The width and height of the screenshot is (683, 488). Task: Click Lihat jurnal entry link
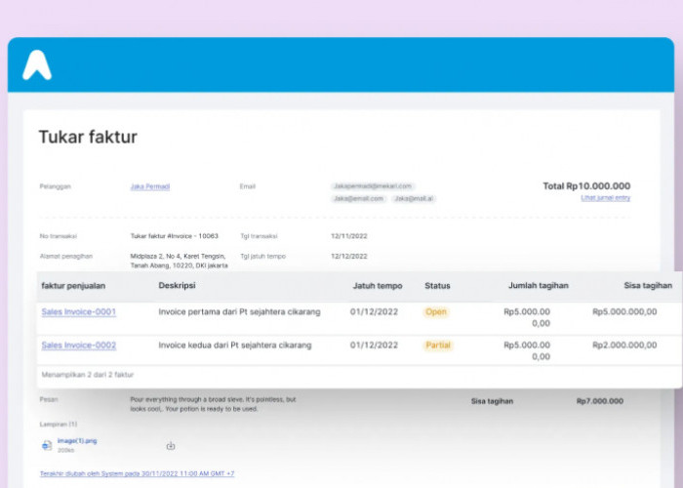pos(605,198)
